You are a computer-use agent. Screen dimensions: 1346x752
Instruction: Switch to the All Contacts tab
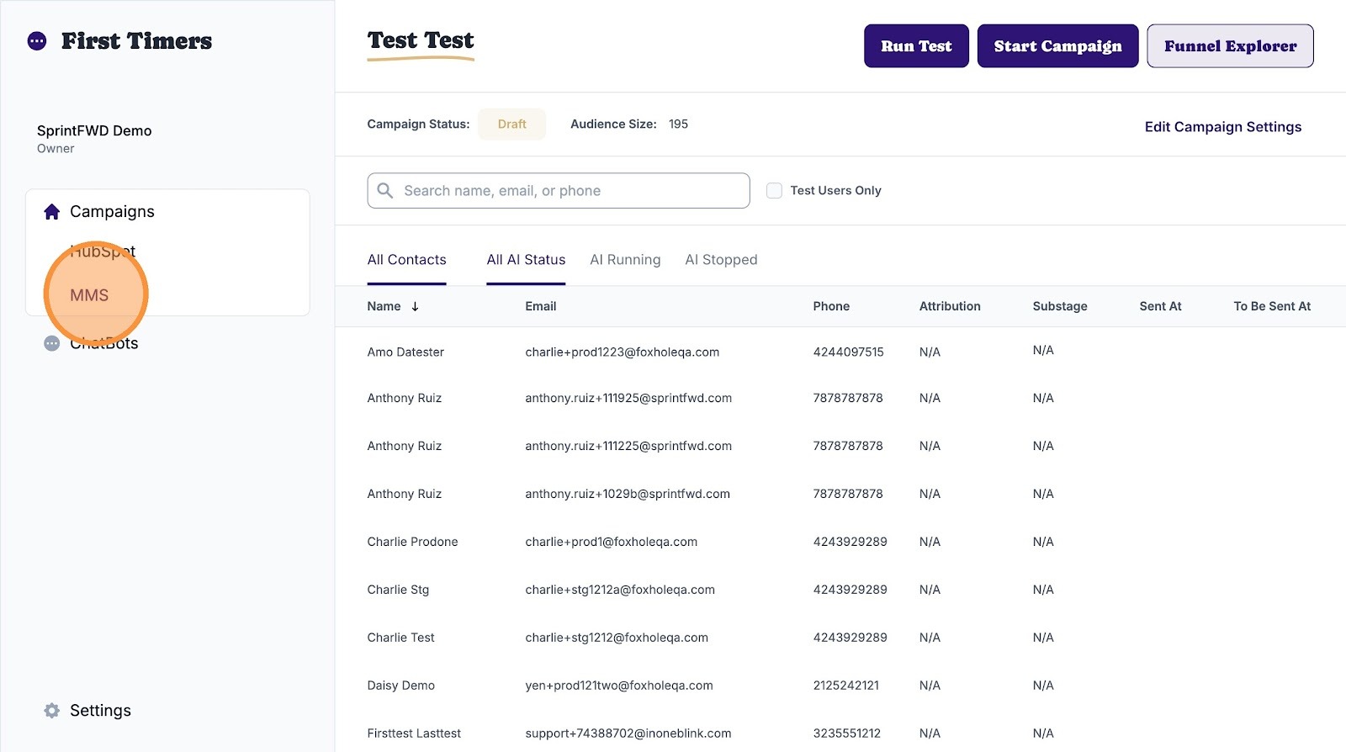[407, 260]
